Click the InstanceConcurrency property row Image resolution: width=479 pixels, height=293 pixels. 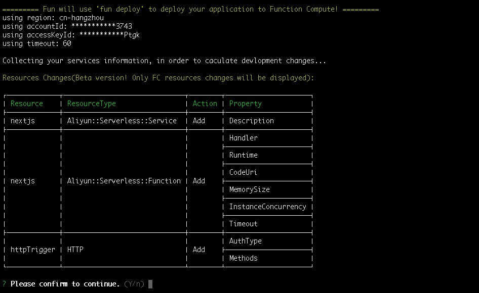[x=268, y=207]
